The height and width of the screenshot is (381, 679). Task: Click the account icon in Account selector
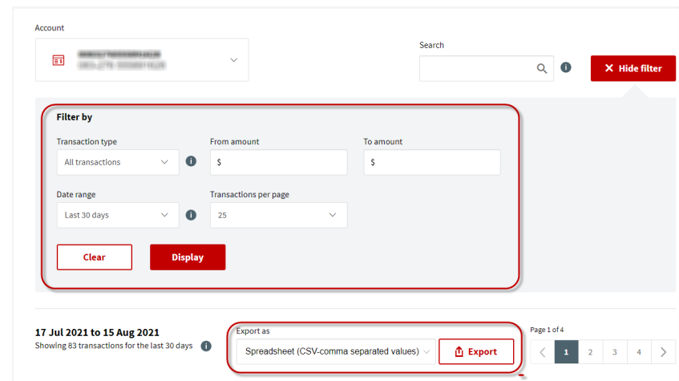click(59, 60)
